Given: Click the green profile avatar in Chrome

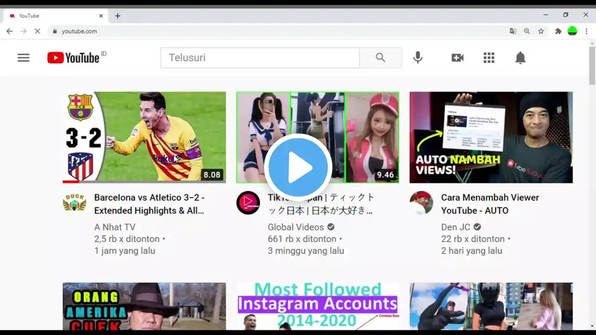Looking at the screenshot, I should pos(572,31).
